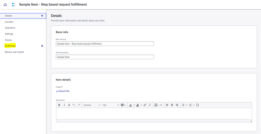Open the Verdana font family dropdown
This screenshot has width=261, height=134.
pos(92,105)
